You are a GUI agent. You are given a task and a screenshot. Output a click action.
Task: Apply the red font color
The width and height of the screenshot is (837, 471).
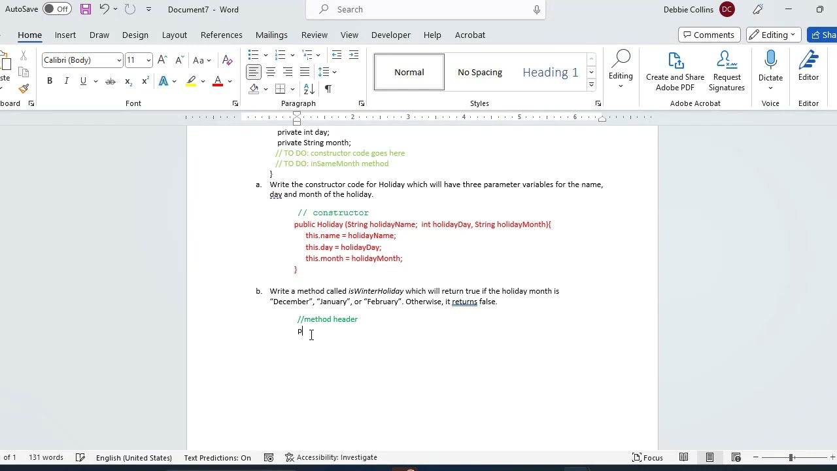pos(218,81)
